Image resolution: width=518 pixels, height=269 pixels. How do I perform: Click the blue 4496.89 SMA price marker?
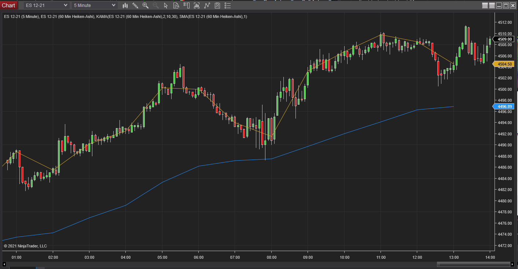(504, 107)
